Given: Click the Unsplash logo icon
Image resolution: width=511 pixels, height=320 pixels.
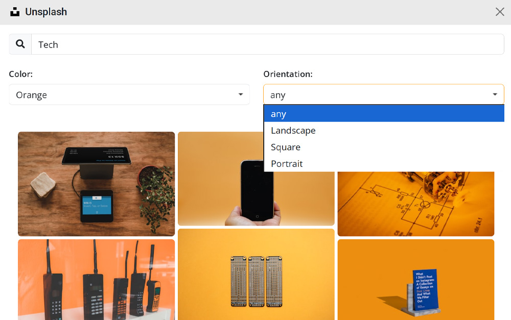Looking at the screenshot, I should tap(15, 12).
